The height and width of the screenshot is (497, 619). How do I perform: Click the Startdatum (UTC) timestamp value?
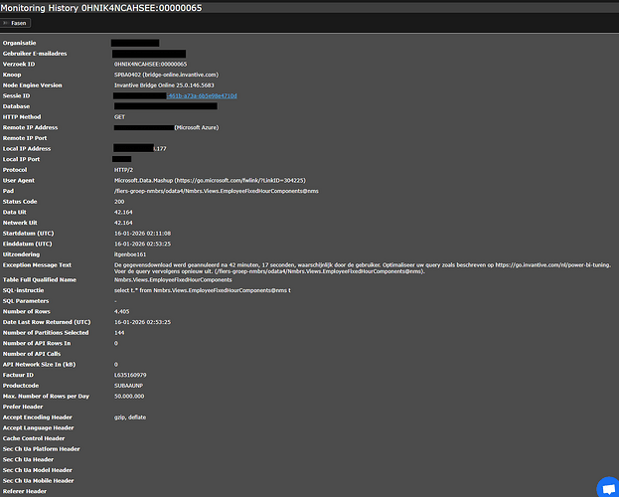click(144, 234)
